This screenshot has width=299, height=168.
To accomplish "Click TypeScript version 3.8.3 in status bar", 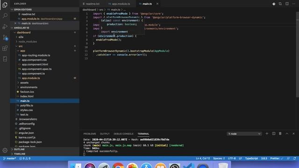I will [x=264, y=159].
